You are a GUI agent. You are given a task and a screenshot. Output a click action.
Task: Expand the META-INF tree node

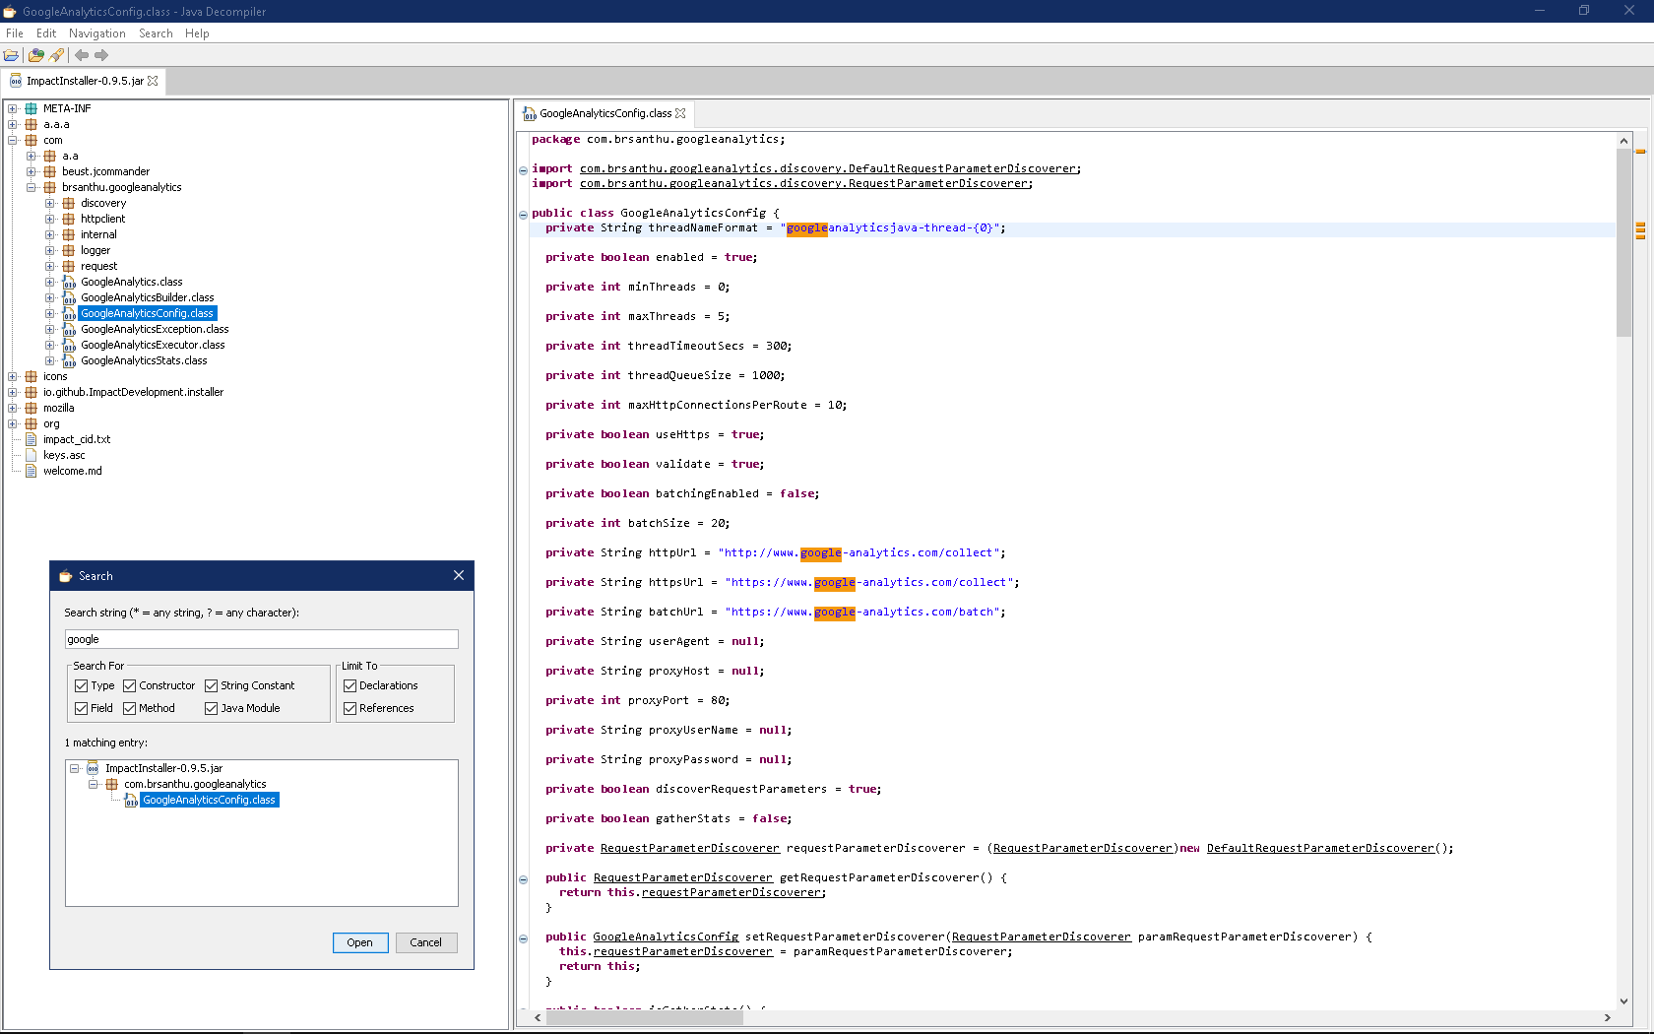pos(10,107)
